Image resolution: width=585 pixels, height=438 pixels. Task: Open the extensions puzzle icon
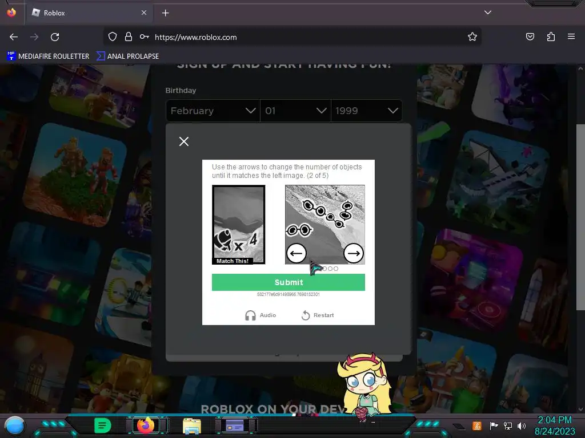coord(551,37)
